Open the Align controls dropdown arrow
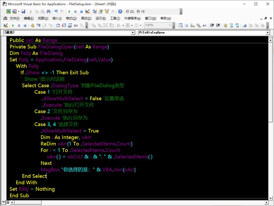The width and height of the screenshot is (274, 206). (123, 25)
